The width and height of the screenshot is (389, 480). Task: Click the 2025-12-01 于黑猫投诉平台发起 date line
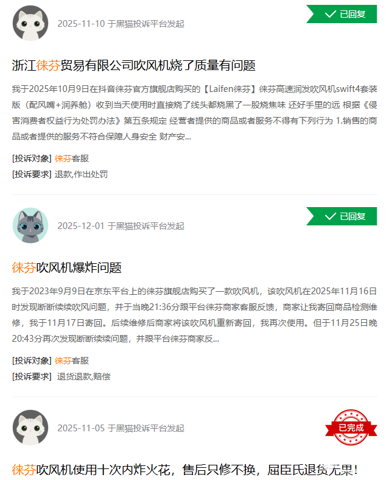pos(121,226)
